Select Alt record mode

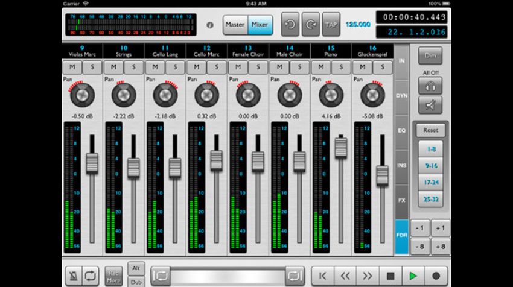(136, 268)
